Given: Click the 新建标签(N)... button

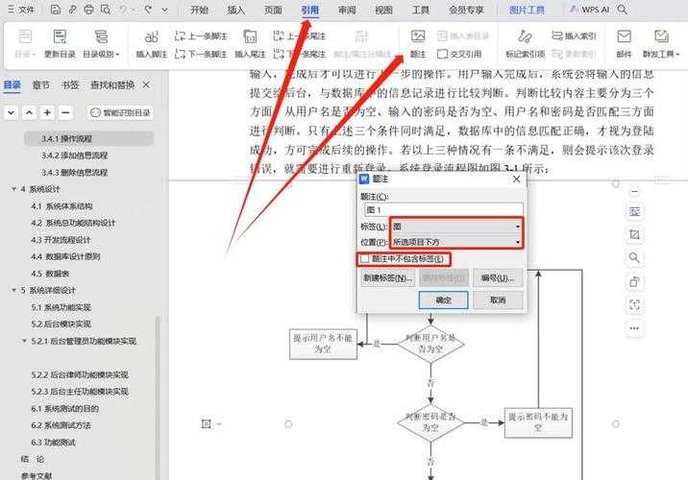Looking at the screenshot, I should tap(387, 278).
